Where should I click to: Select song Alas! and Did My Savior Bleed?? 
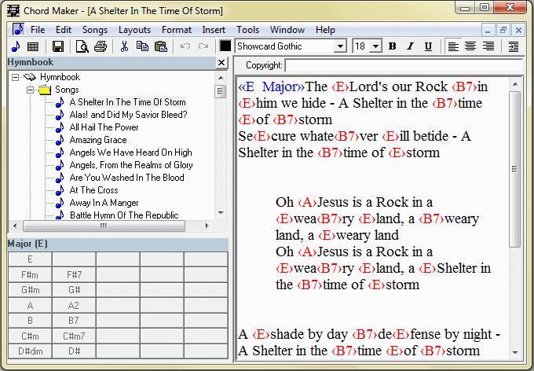click(x=128, y=115)
